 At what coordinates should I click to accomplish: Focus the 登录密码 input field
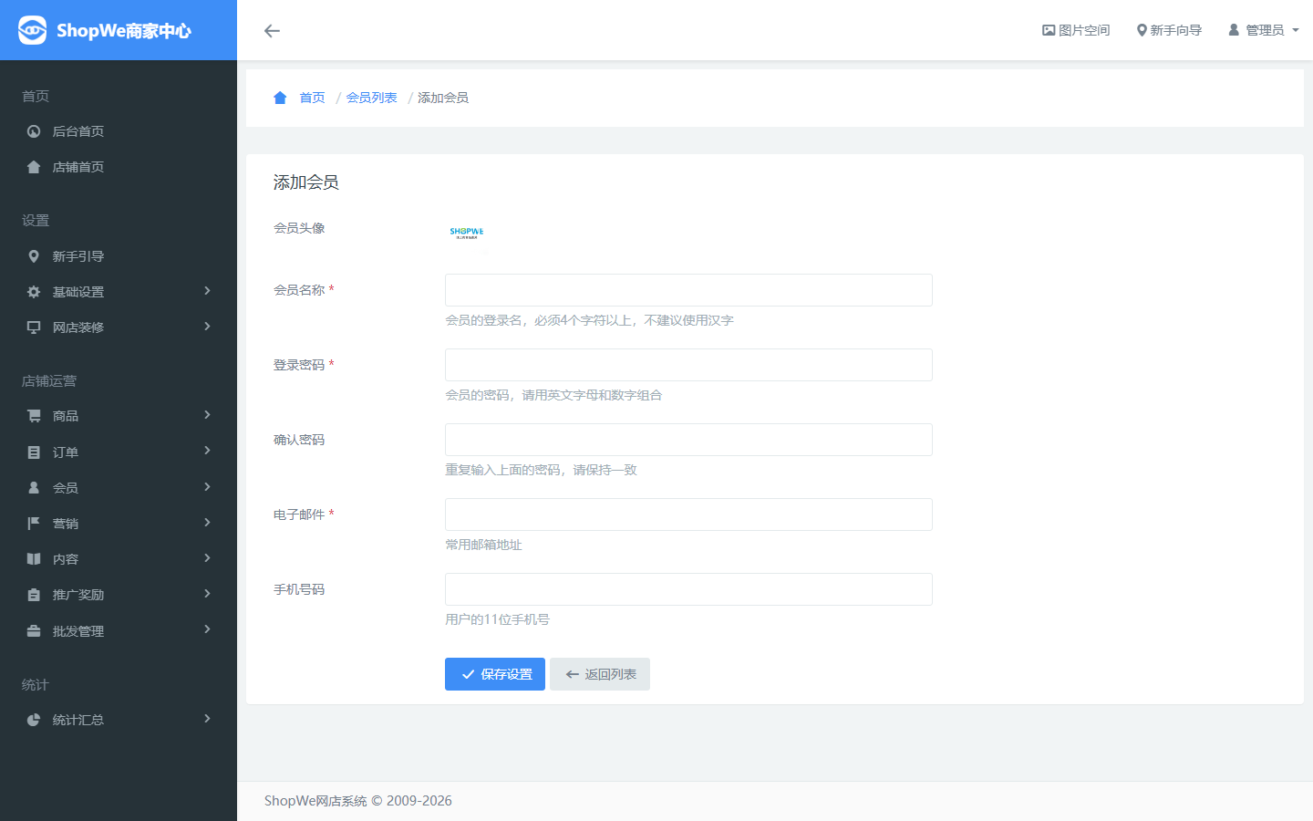coord(688,365)
